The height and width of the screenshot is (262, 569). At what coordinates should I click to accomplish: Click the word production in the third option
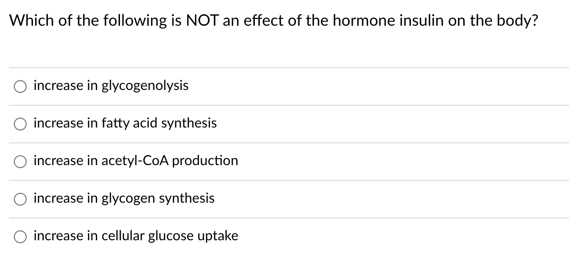click(205, 161)
